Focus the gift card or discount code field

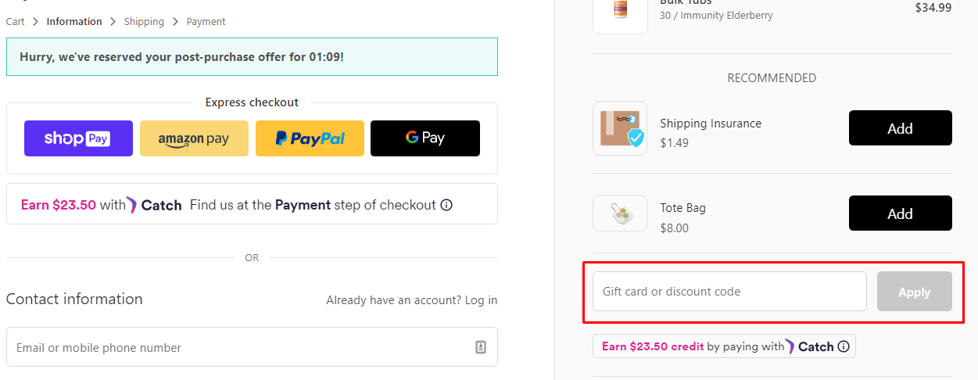point(729,292)
